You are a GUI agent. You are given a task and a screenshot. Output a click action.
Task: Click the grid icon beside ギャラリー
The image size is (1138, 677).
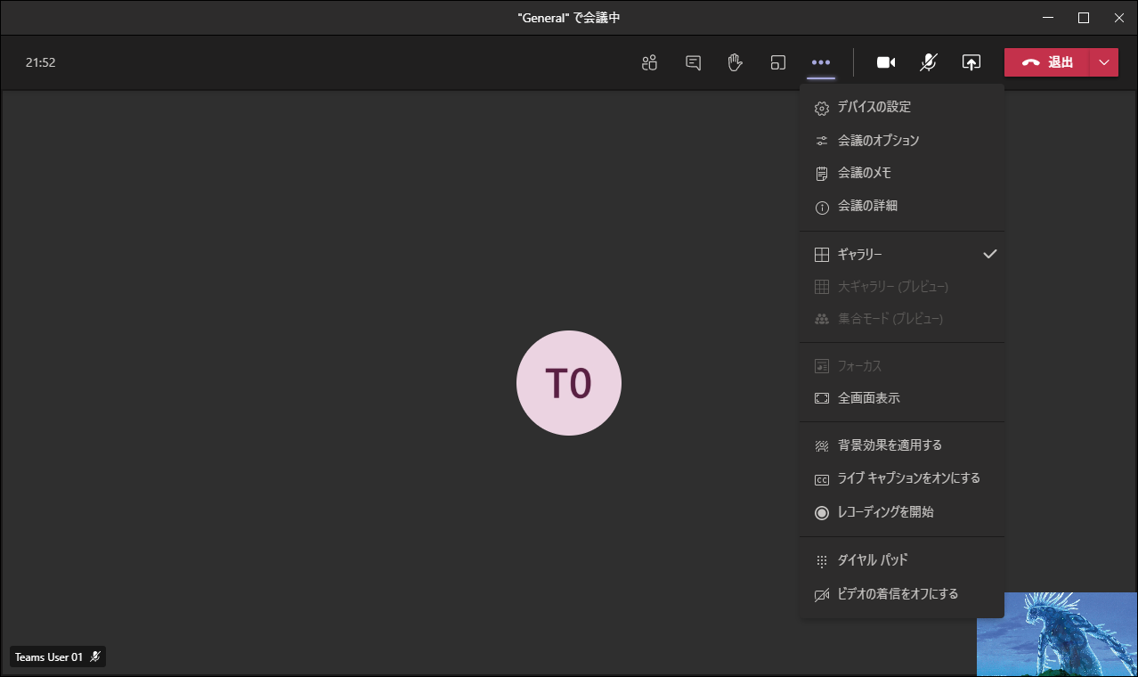click(x=822, y=255)
